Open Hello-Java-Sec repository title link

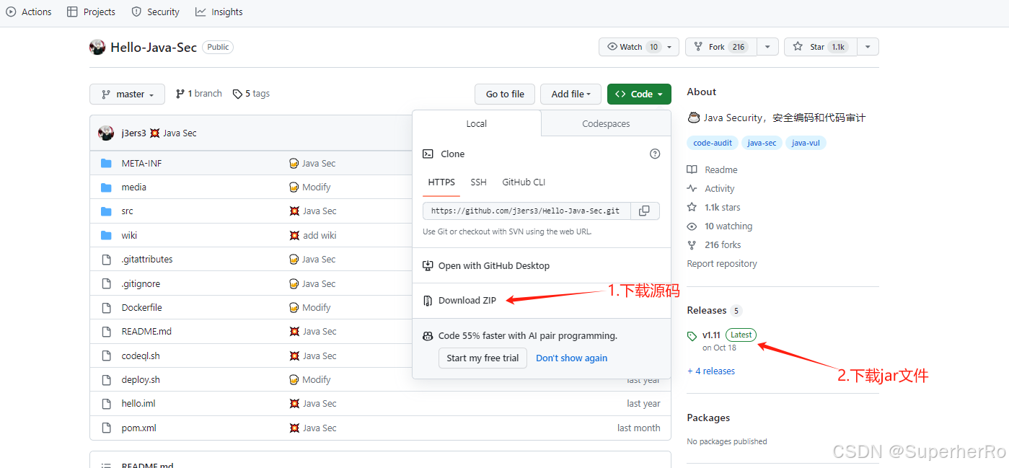point(154,48)
